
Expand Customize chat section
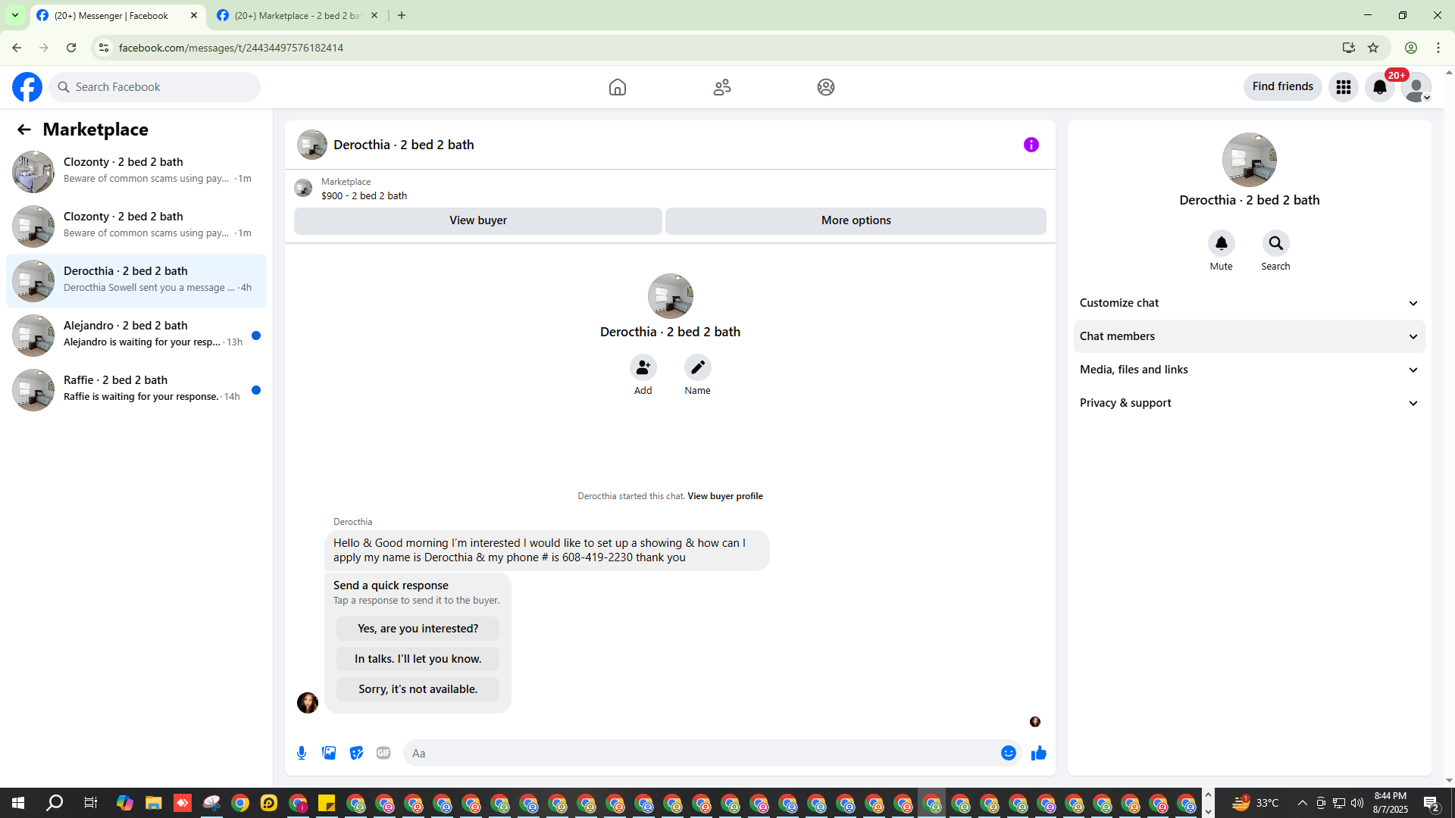pyautogui.click(x=1250, y=303)
